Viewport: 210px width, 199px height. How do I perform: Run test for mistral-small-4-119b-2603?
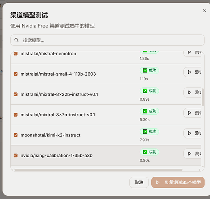click(193, 72)
